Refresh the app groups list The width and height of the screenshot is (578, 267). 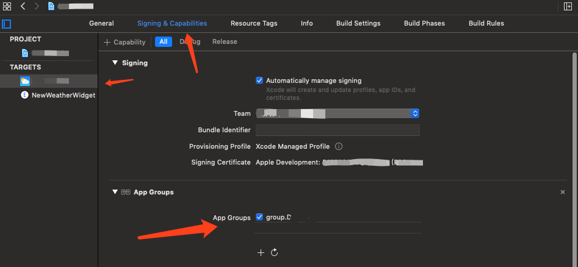point(275,252)
